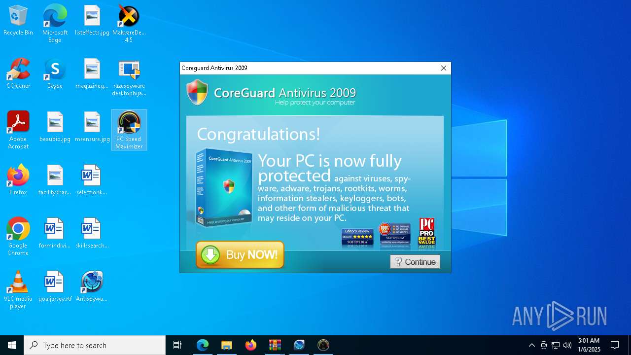Open Firefox from the taskbar

[x=251, y=345]
